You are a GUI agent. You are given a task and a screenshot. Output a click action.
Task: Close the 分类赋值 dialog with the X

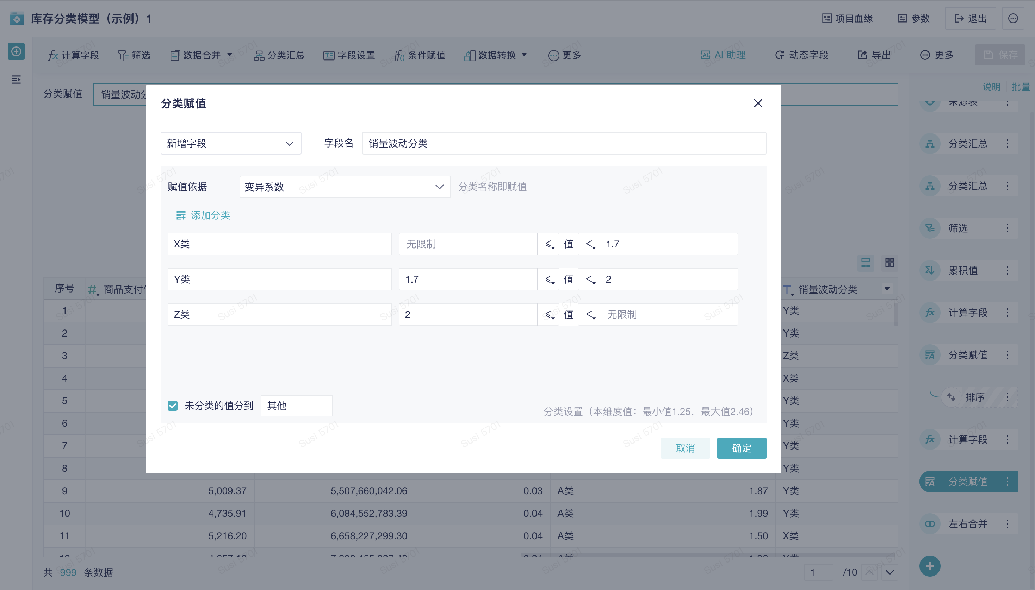tap(758, 103)
